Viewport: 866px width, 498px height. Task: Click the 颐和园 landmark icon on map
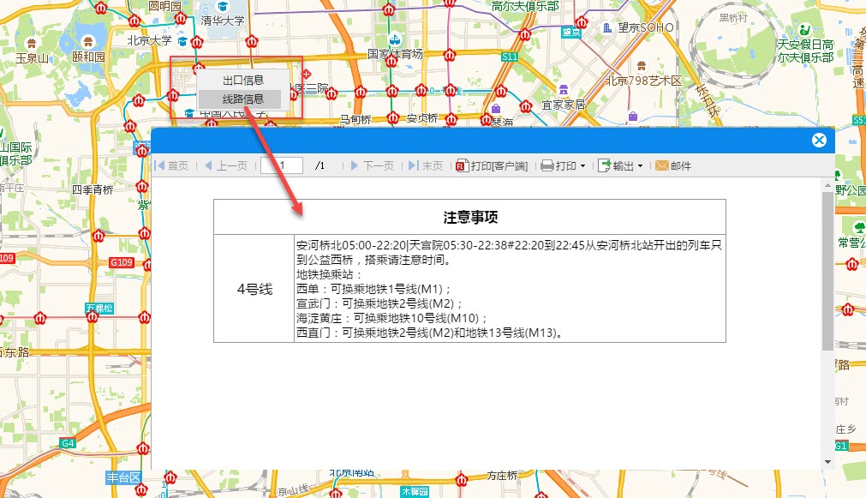(88, 41)
